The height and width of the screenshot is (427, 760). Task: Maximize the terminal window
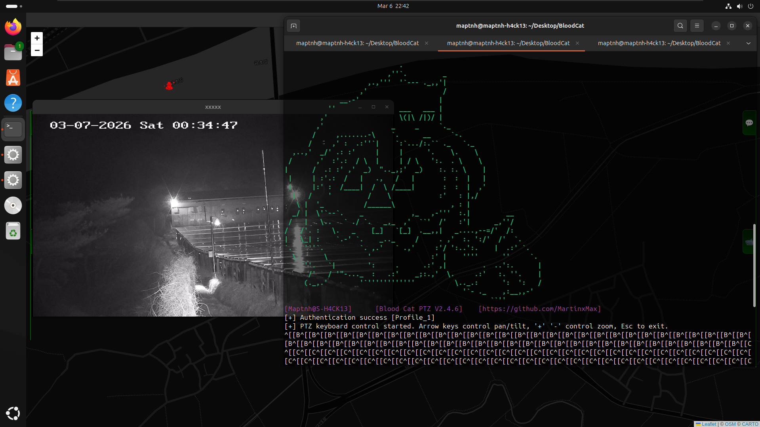(x=732, y=26)
